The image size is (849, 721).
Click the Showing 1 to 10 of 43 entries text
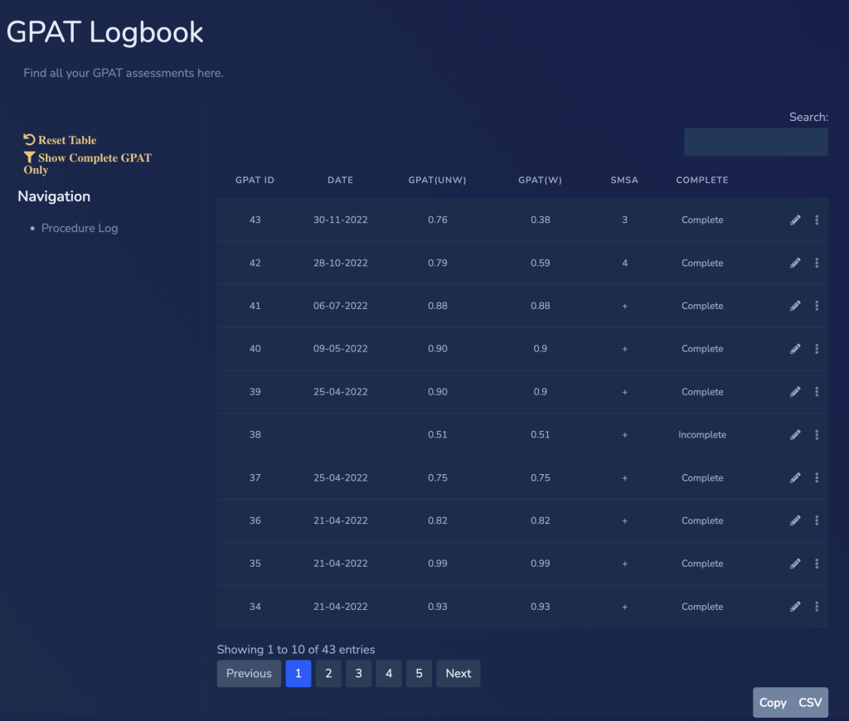pyautogui.click(x=296, y=650)
